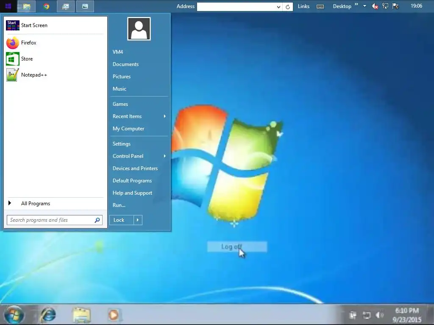The height and width of the screenshot is (325, 434).
Task: Open the window icon next to picture viewer
Action: (85, 6)
